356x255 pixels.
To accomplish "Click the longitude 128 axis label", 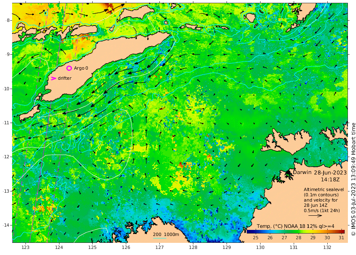I will [193, 247].
